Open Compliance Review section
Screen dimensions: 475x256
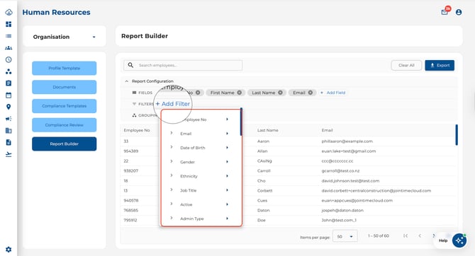(65, 125)
